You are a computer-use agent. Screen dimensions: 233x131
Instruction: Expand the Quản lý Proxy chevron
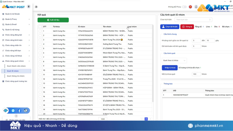point(29,19)
